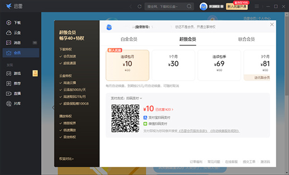Click the refresh icon in top bar
The width and height of the screenshot is (289, 175).
click(x=140, y=6)
